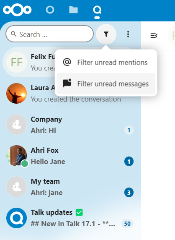Open the Dashboard app icon

tap(50, 10)
